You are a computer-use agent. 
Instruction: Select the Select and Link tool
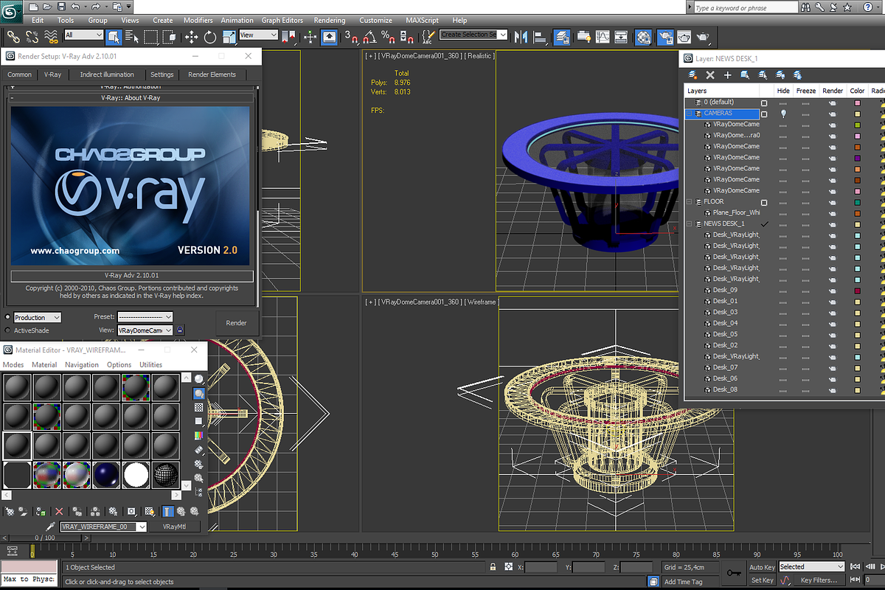coord(13,36)
